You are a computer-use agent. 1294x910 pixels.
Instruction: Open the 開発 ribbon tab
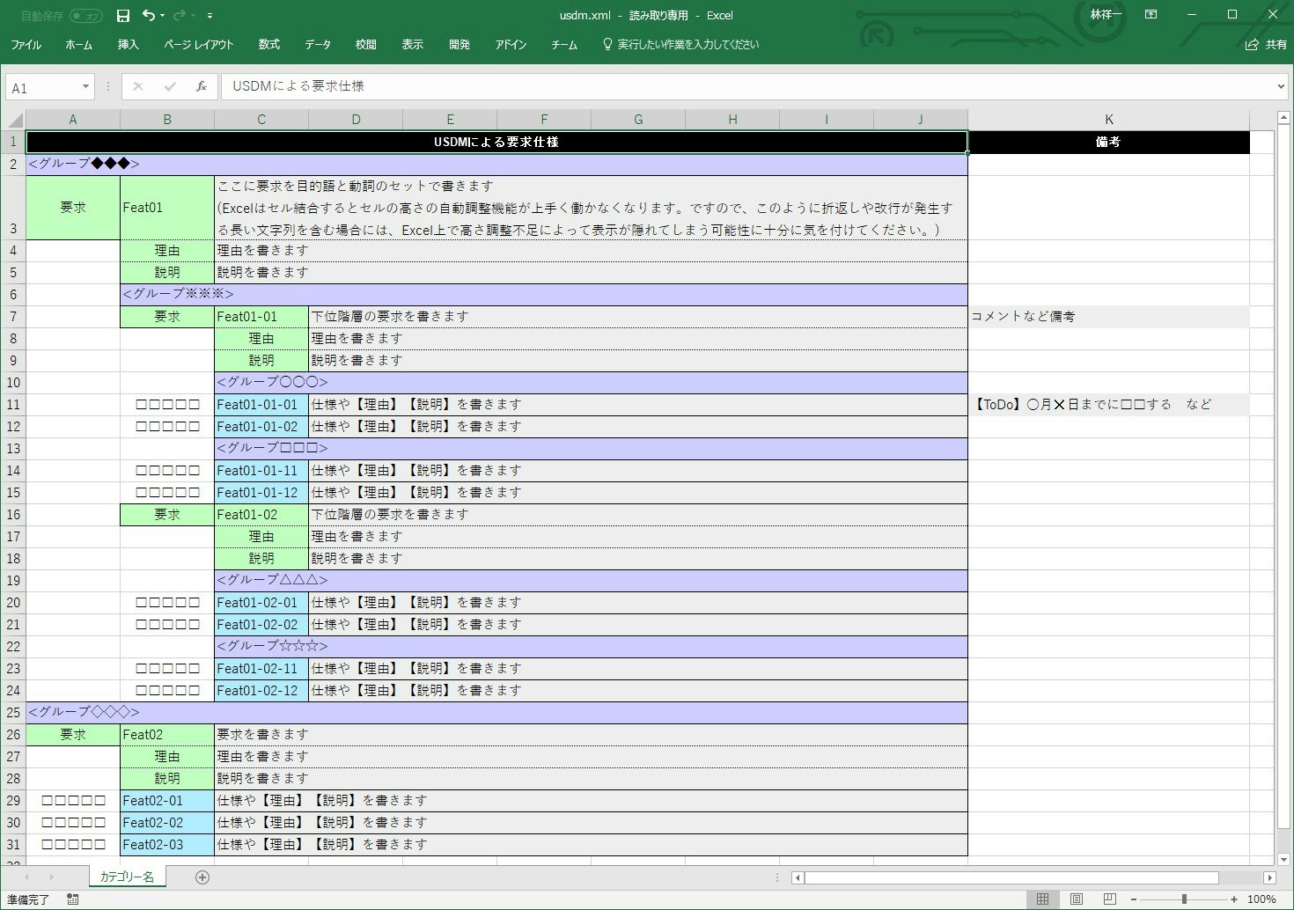(x=460, y=44)
